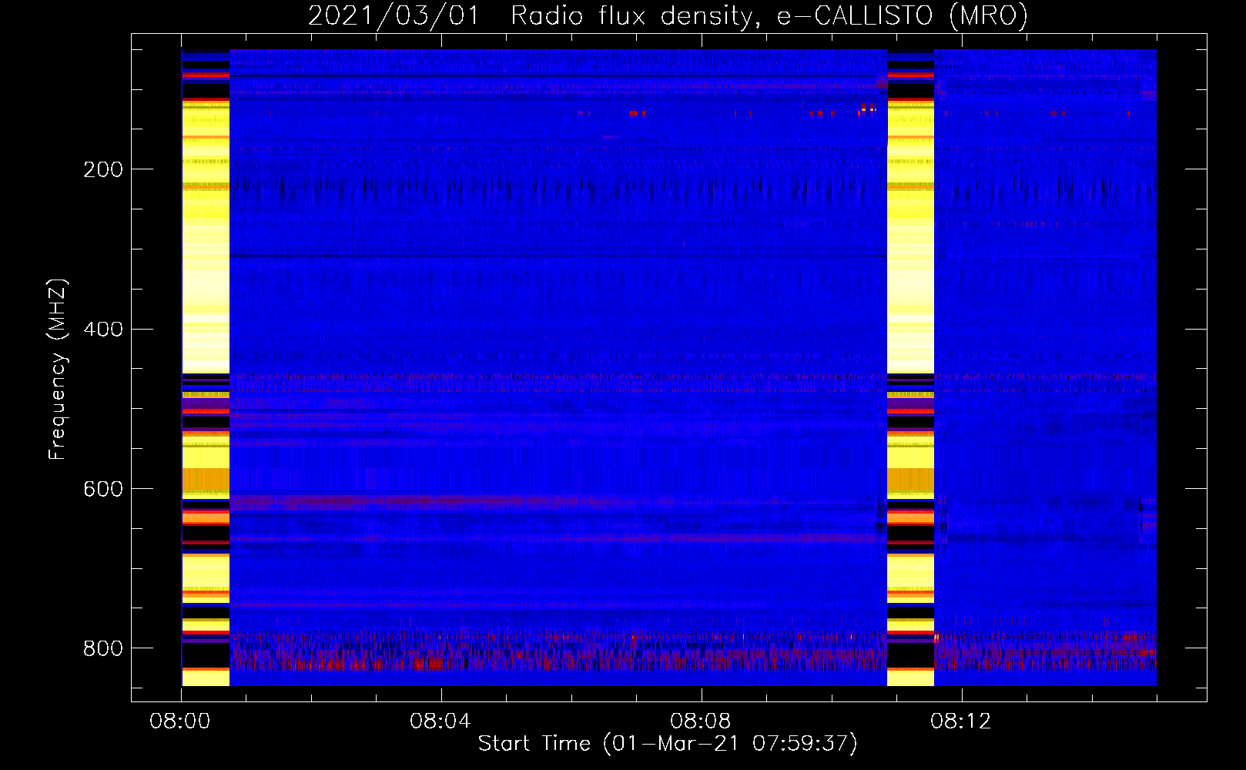Click the 'Start Time (01-Mar-21 07:59:37)' label
Image resolution: width=1246 pixels, height=770 pixels.
pos(668,744)
